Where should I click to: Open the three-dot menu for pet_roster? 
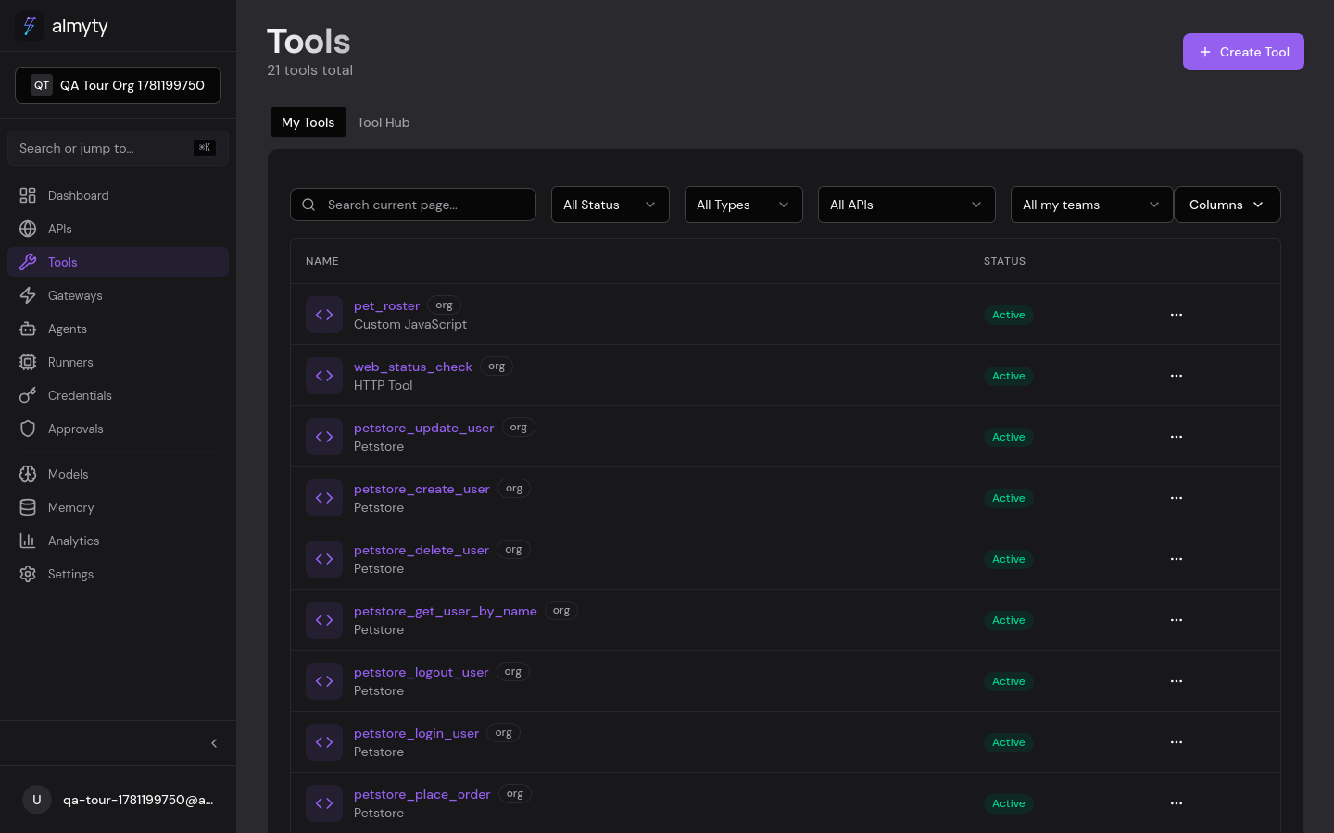click(1177, 315)
